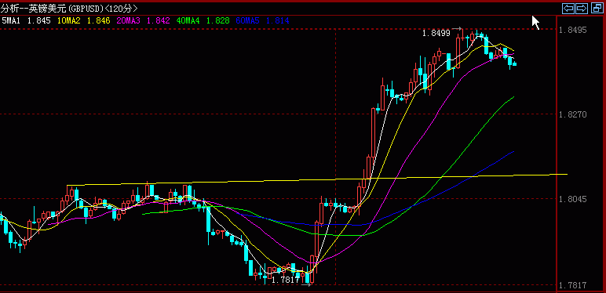The height and width of the screenshot is (293, 606).
Task: Click the 1.8495 price axis label
Action: pos(572,30)
